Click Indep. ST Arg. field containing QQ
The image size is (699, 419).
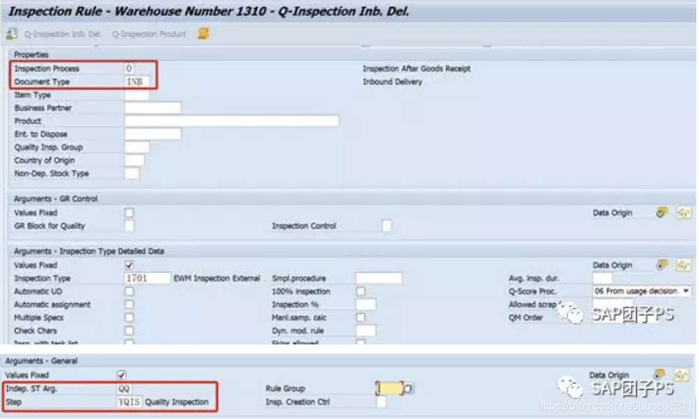[124, 389]
